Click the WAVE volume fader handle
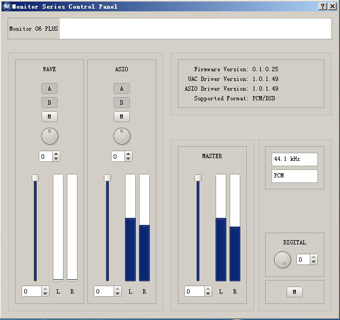340x320 pixels. pos(35,178)
